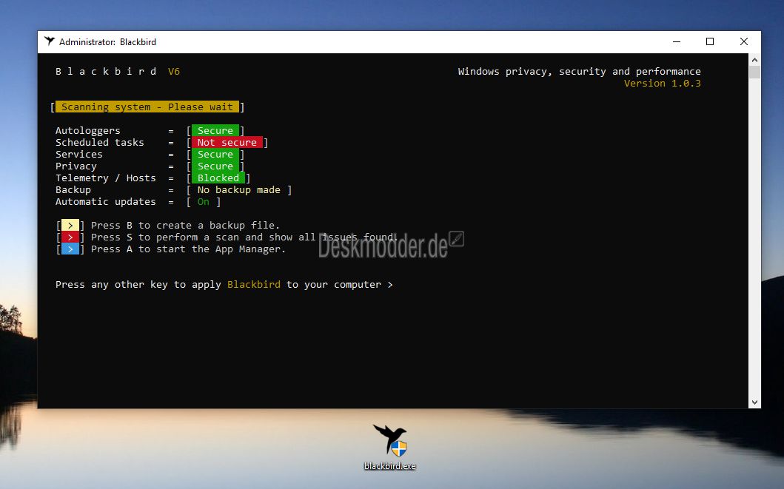Click the red 'Not secure' status for Scheduled tasks

click(227, 142)
